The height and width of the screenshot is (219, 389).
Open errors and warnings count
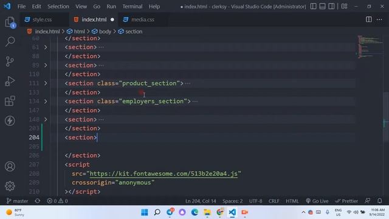coord(58,201)
